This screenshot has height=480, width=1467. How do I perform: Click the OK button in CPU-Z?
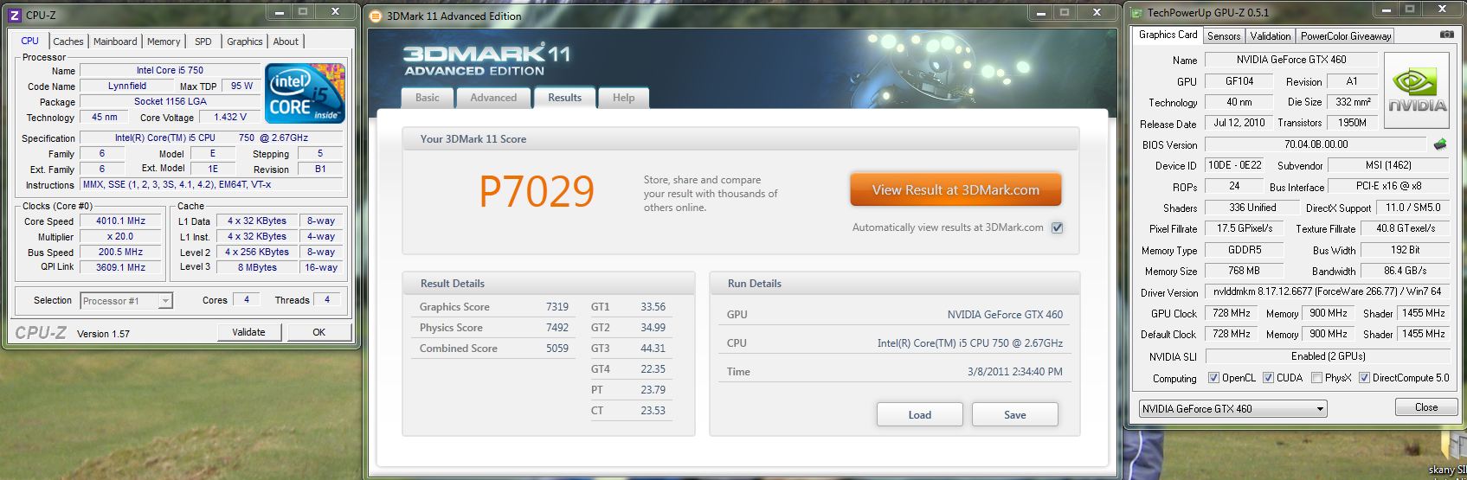point(319,332)
